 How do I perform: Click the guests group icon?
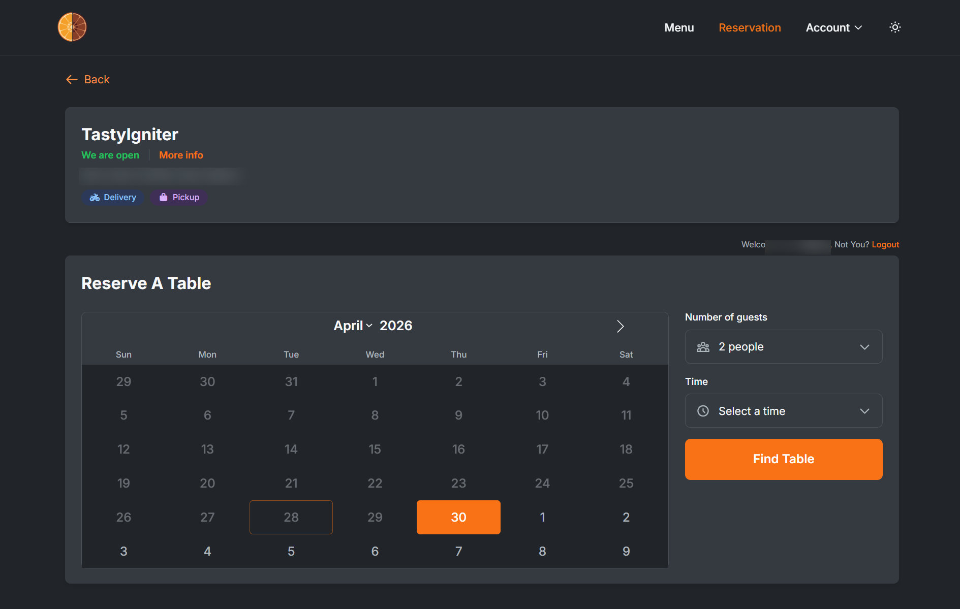[x=703, y=347]
